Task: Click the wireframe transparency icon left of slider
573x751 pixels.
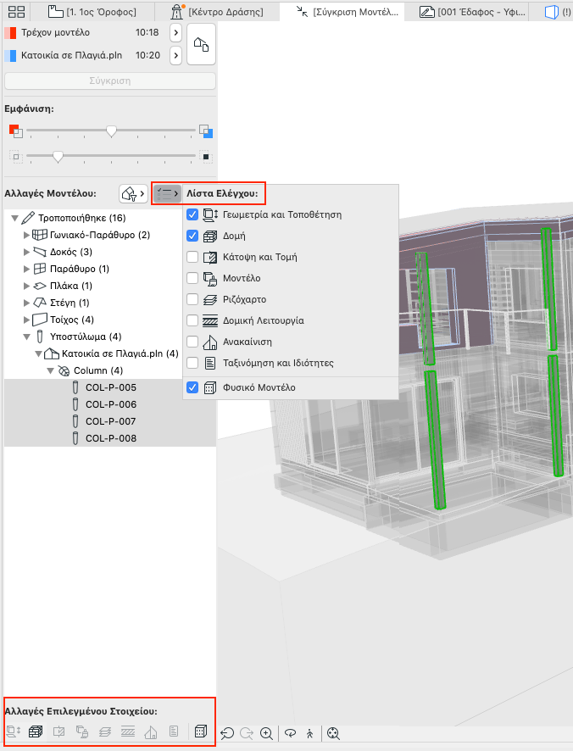Action: [16, 157]
